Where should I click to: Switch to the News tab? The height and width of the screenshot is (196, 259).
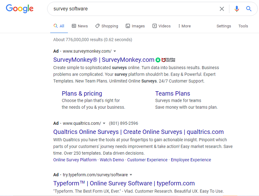[x=80, y=26]
